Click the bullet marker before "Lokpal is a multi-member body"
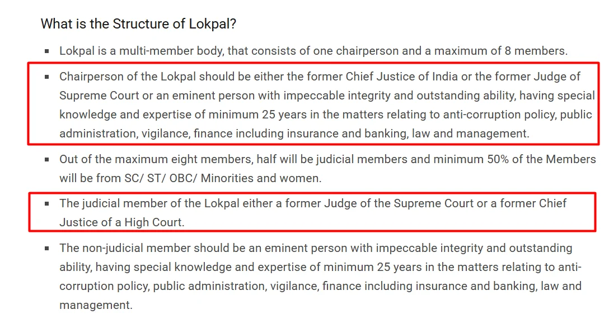This screenshot has height=319, width=609. click(x=47, y=51)
